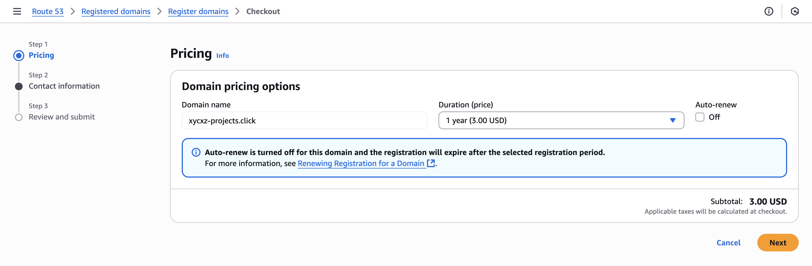The width and height of the screenshot is (812, 266).
Task: Open Registered domains breadcrumb link
Action: pos(116,11)
